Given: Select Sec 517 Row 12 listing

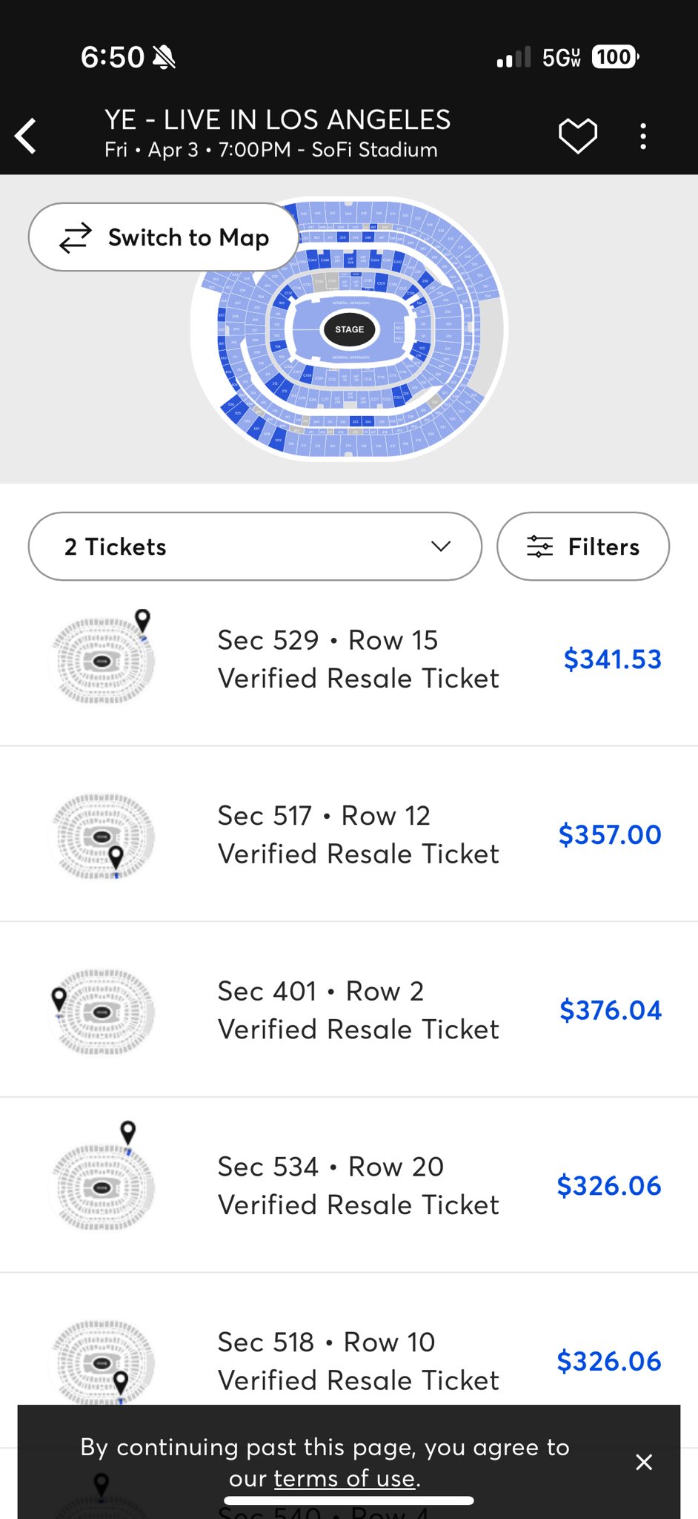Looking at the screenshot, I should [x=358, y=834].
